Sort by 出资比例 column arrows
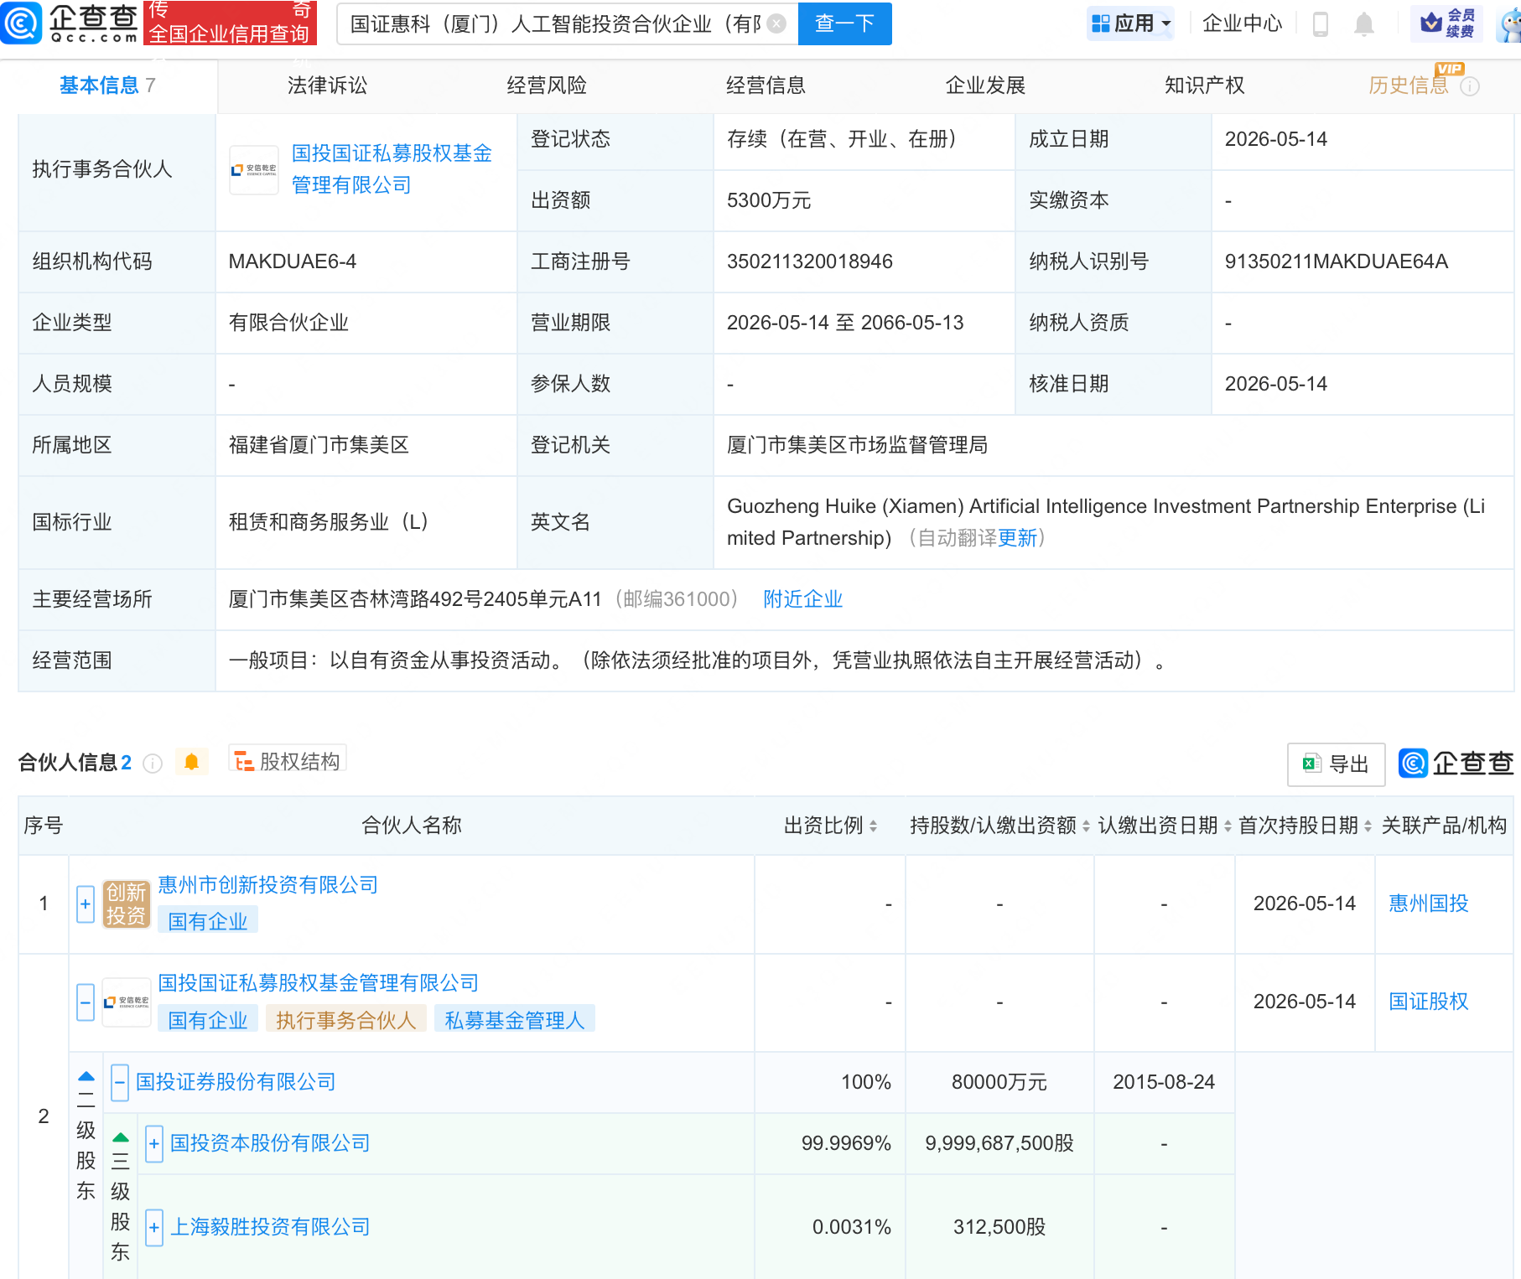This screenshot has height=1279, width=1521. [873, 826]
